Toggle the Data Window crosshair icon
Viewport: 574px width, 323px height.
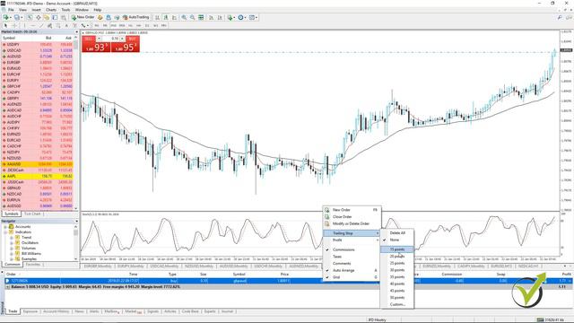pyautogui.click(x=38, y=17)
